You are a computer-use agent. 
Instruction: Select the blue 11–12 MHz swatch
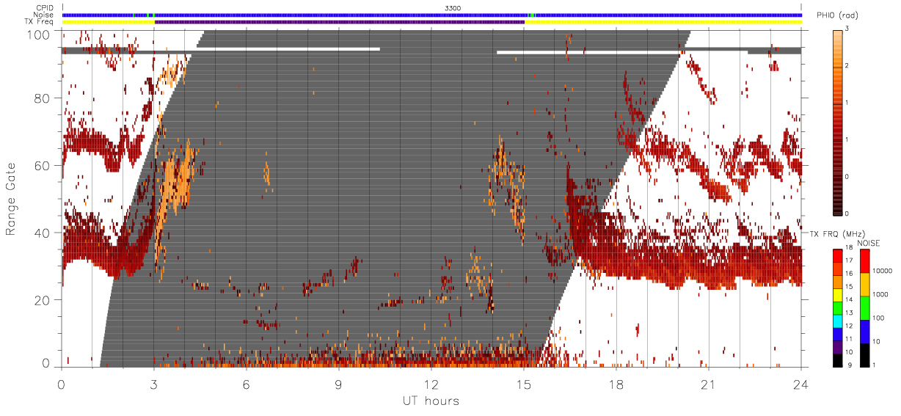838,333
